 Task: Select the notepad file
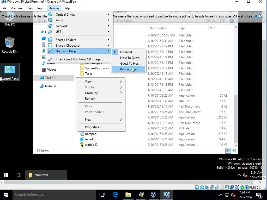[91, 134]
